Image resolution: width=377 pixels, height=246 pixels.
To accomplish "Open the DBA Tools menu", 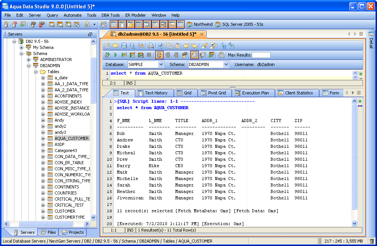I will [x=111, y=15].
